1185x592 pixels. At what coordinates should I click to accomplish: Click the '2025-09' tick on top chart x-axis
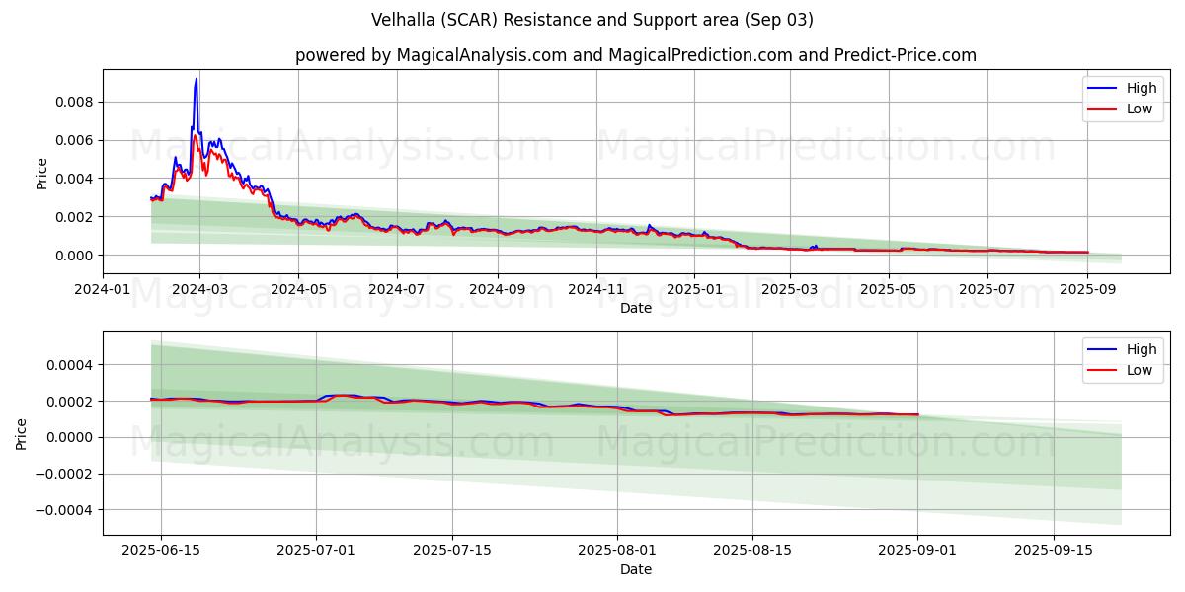(1087, 288)
